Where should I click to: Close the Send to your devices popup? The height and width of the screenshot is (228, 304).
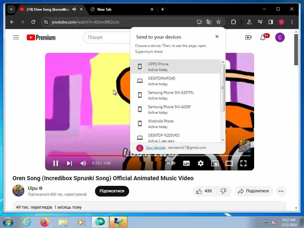[217, 37]
